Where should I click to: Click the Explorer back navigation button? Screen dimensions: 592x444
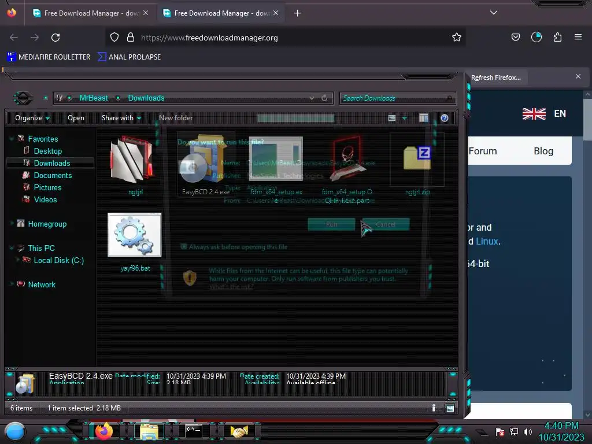[x=23, y=98]
